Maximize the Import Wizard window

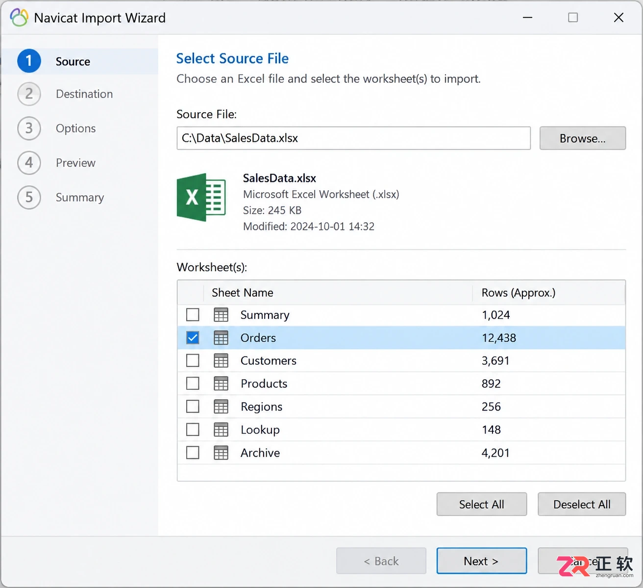tap(573, 18)
